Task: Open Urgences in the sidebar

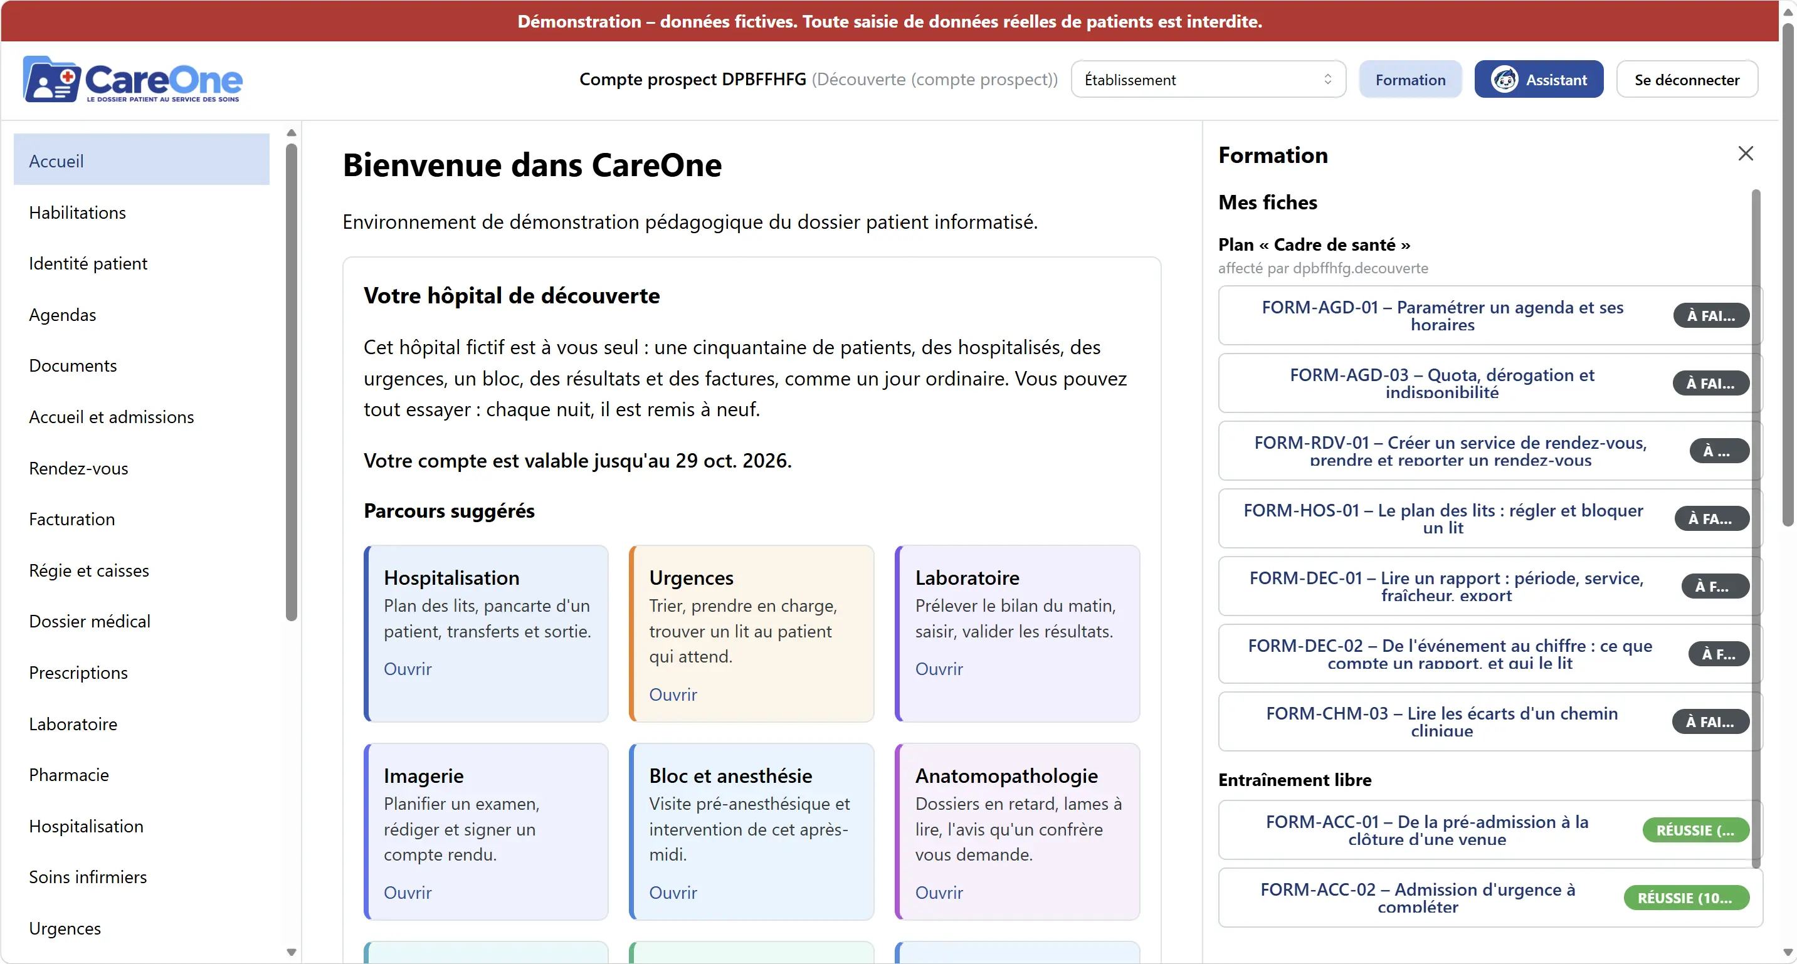Action: (142, 928)
